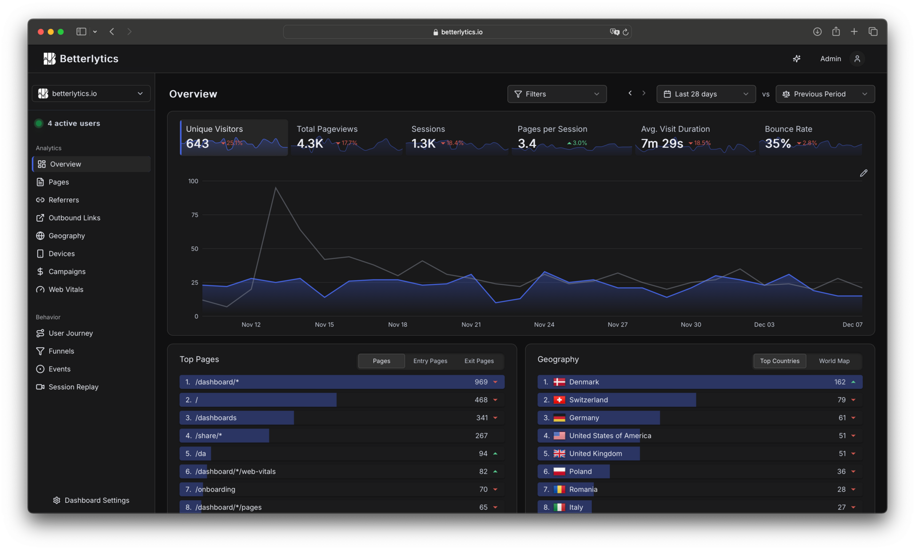
Task: Open the Filters dropdown
Action: coord(556,93)
